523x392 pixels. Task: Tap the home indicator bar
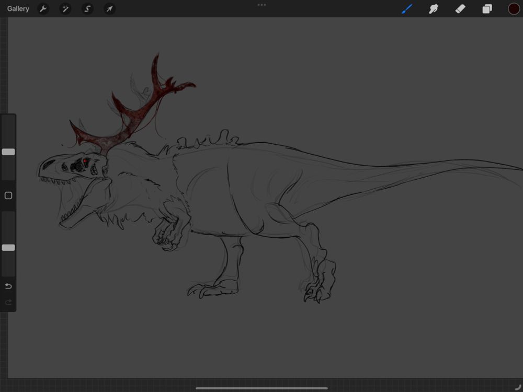coord(261,388)
